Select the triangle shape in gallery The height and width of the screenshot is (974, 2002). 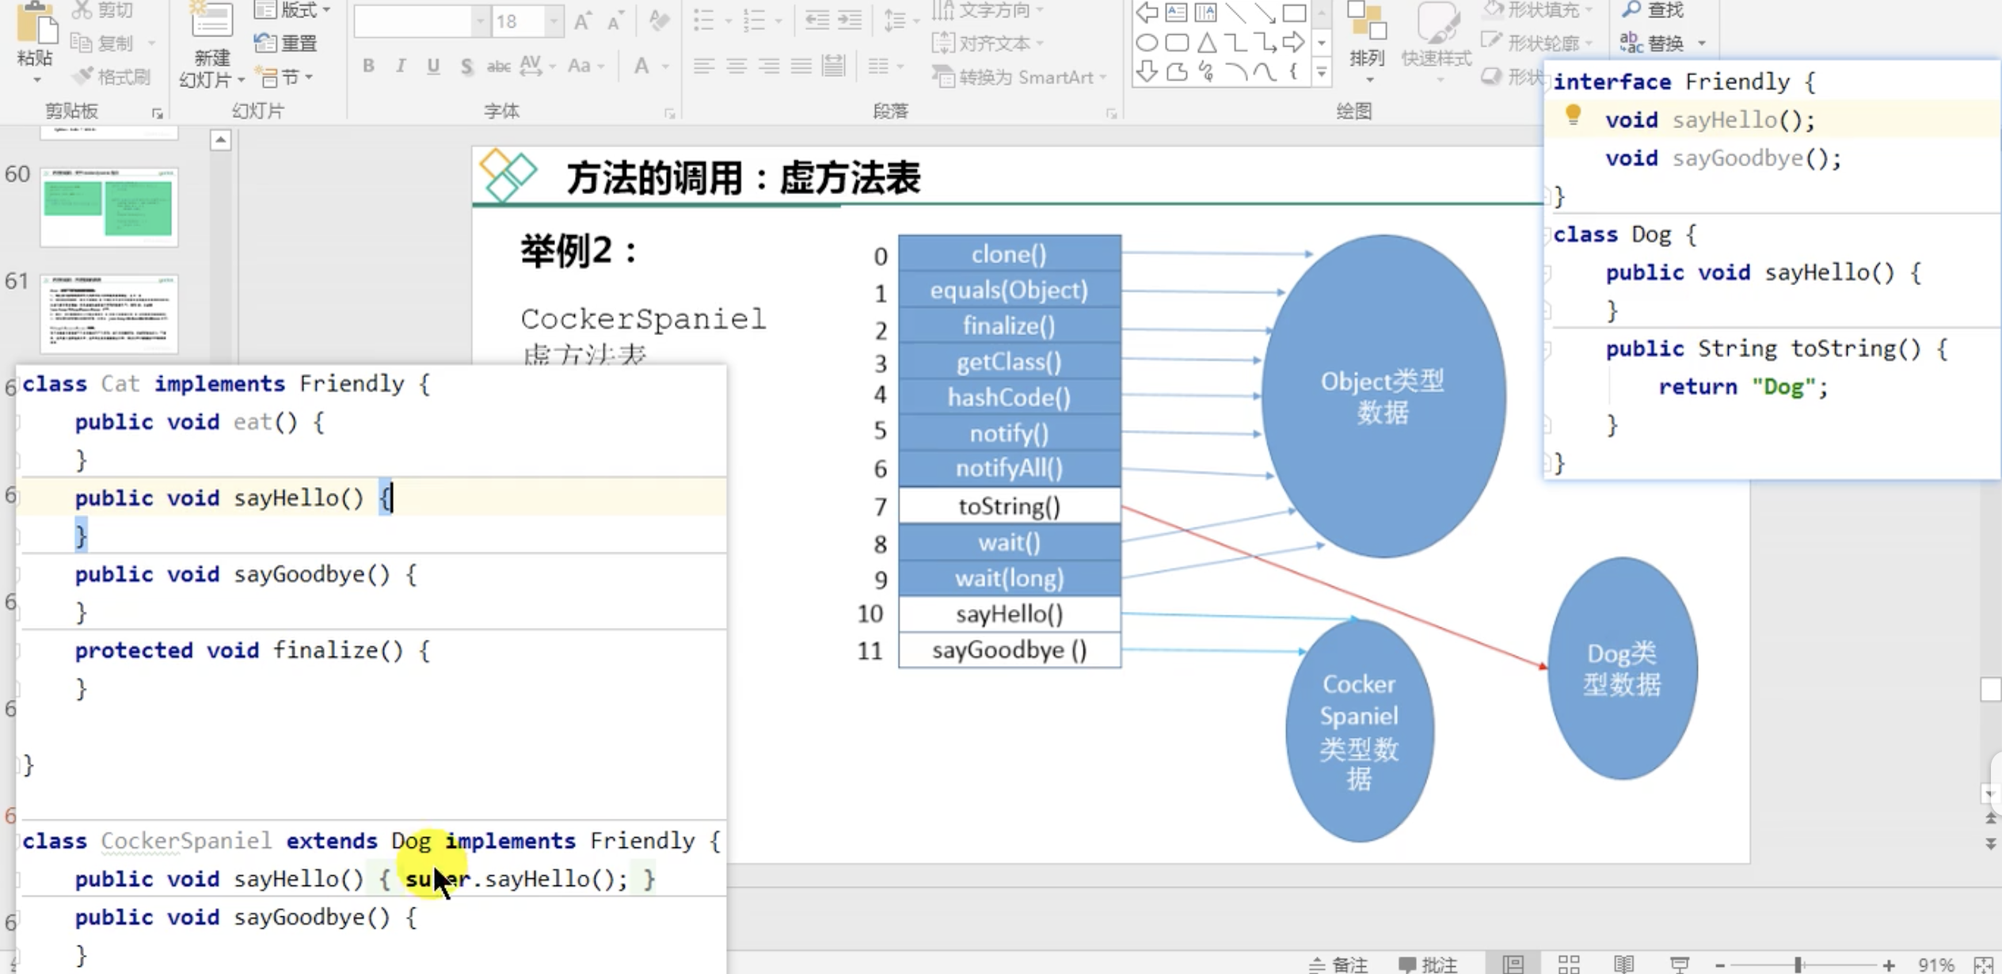[x=1206, y=43]
